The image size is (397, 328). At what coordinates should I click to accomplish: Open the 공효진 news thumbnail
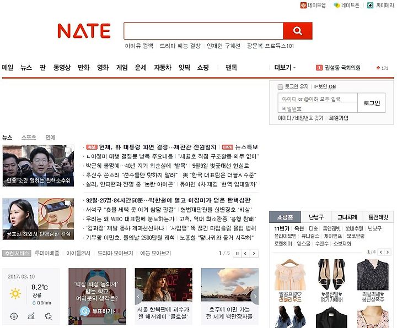point(38,219)
